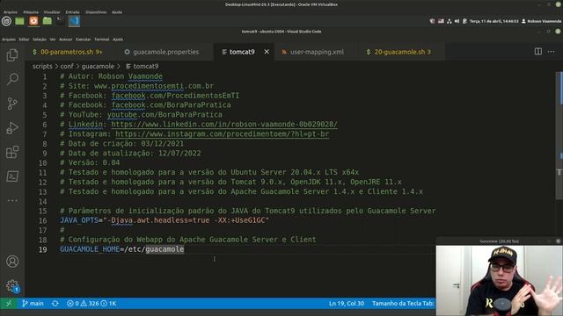The image size is (563, 316).
Task: Open the VS Code Ver menu
Action: (53, 39)
